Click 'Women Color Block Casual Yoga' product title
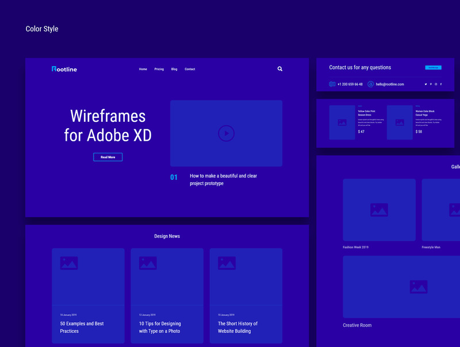Viewport: 460px width, 347px height. tap(425, 113)
